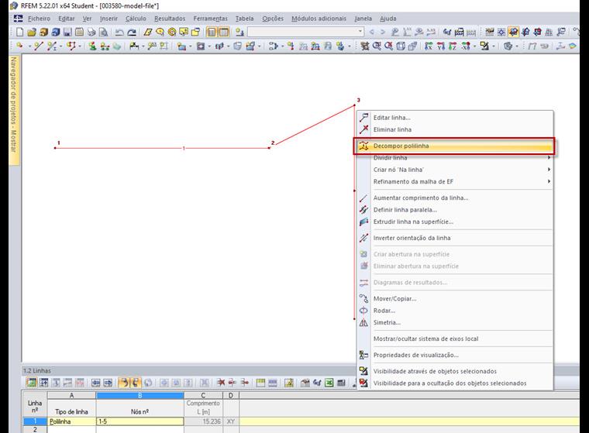Click the red delete row icon in table toolbar
Viewport: 589px width, 433px height.
click(221, 383)
